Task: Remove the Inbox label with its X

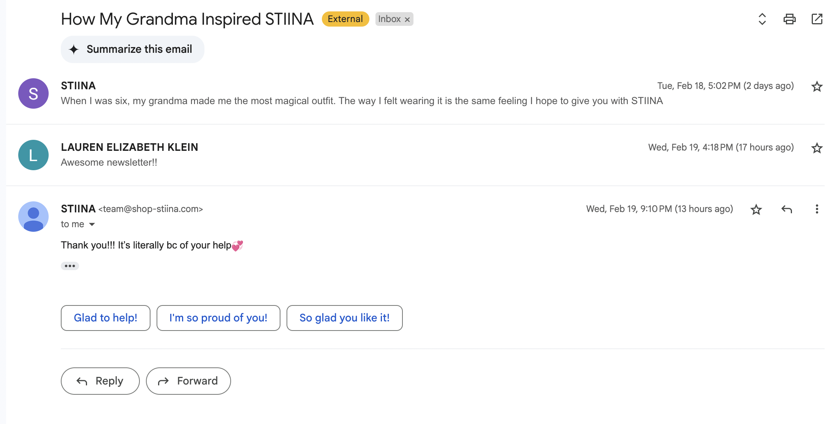Action: click(x=407, y=19)
